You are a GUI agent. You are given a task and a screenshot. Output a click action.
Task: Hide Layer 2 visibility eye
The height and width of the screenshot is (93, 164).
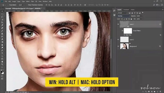click(118, 40)
